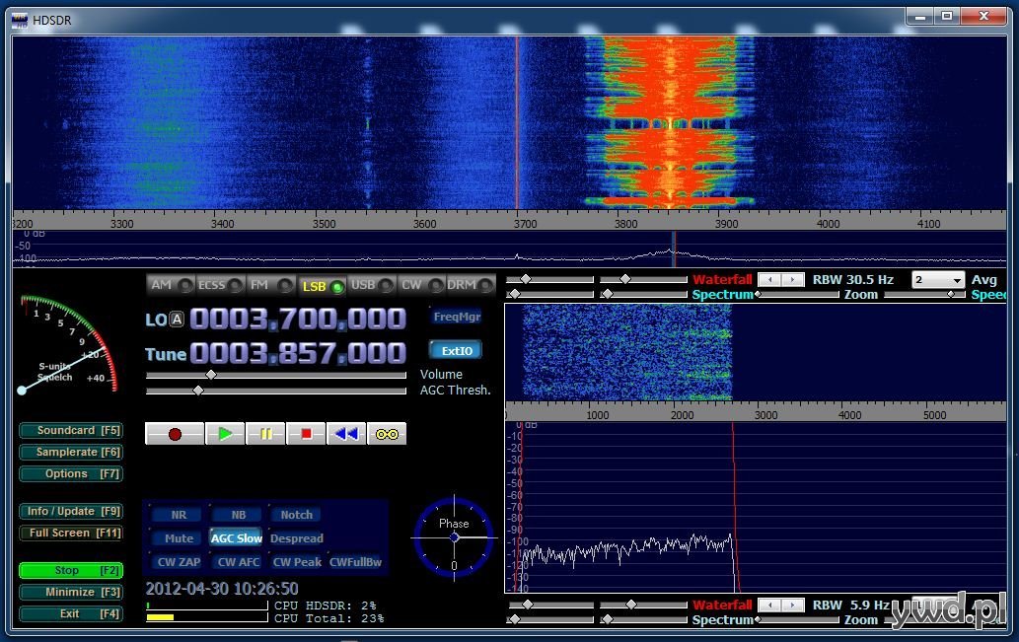Viewport: 1019px width, 642px height.
Task: Click the upper Spectrum label
Action: pyautogui.click(x=722, y=294)
